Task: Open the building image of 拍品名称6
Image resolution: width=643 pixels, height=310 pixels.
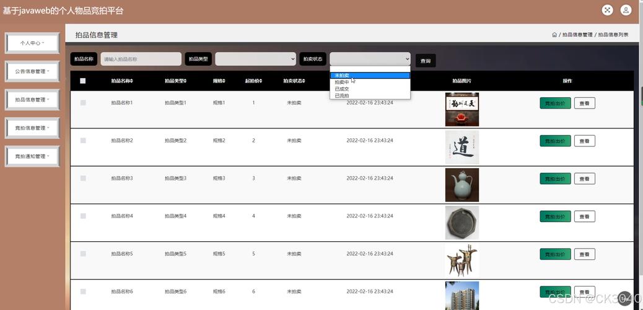Action: 461,296
